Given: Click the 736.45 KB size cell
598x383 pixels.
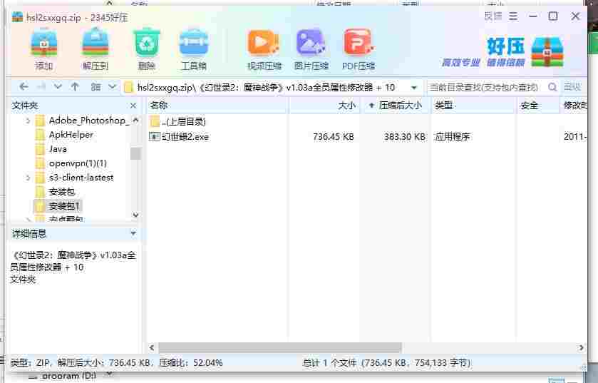Looking at the screenshot, I should pos(334,136).
